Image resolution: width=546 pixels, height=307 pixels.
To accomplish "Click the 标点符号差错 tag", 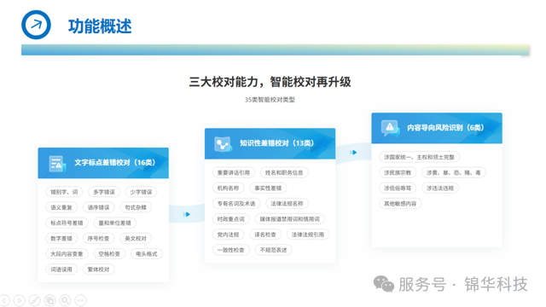I will coord(67,223).
